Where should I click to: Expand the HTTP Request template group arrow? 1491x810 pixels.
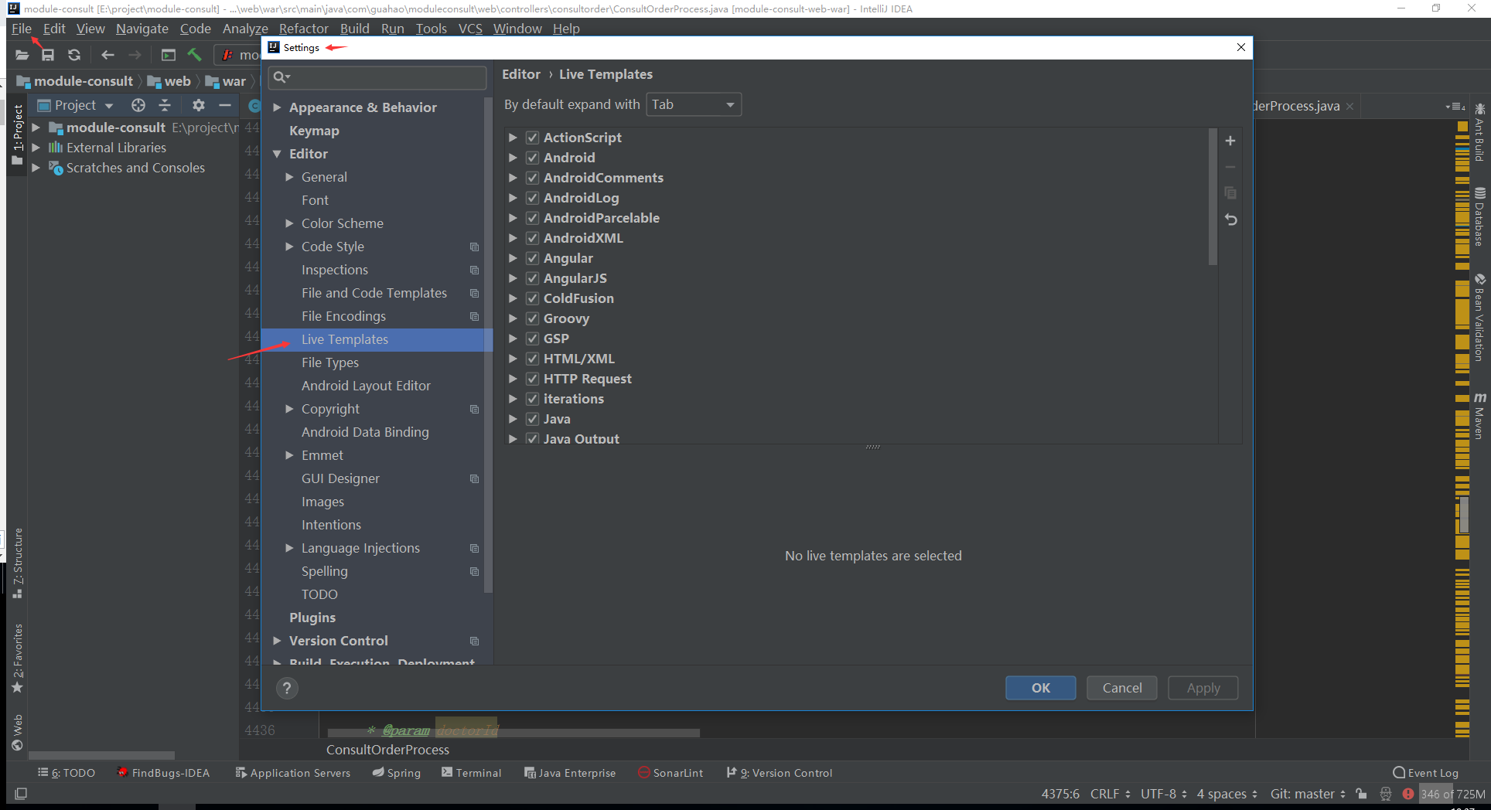point(512,379)
